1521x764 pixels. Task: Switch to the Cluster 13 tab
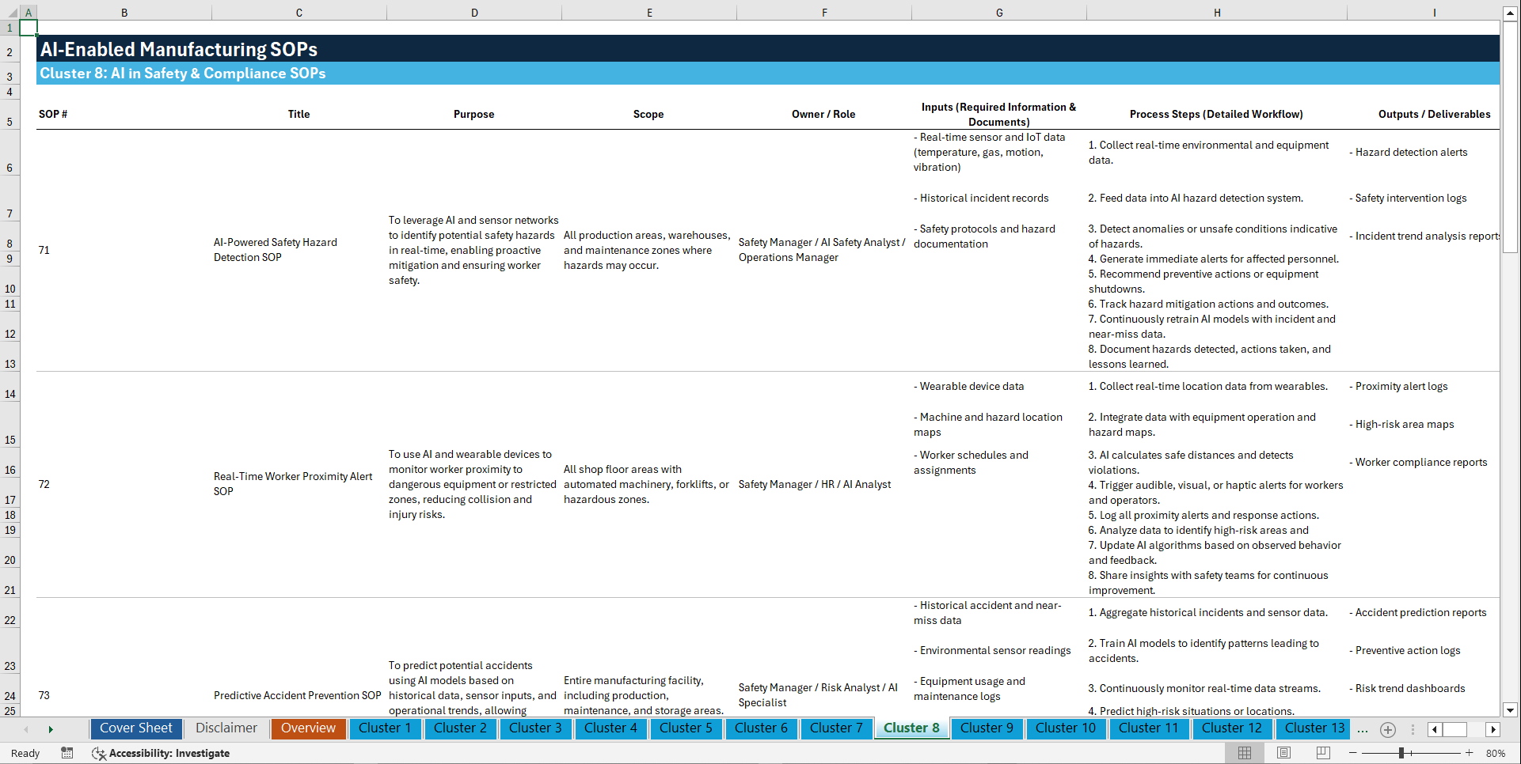tap(1313, 728)
